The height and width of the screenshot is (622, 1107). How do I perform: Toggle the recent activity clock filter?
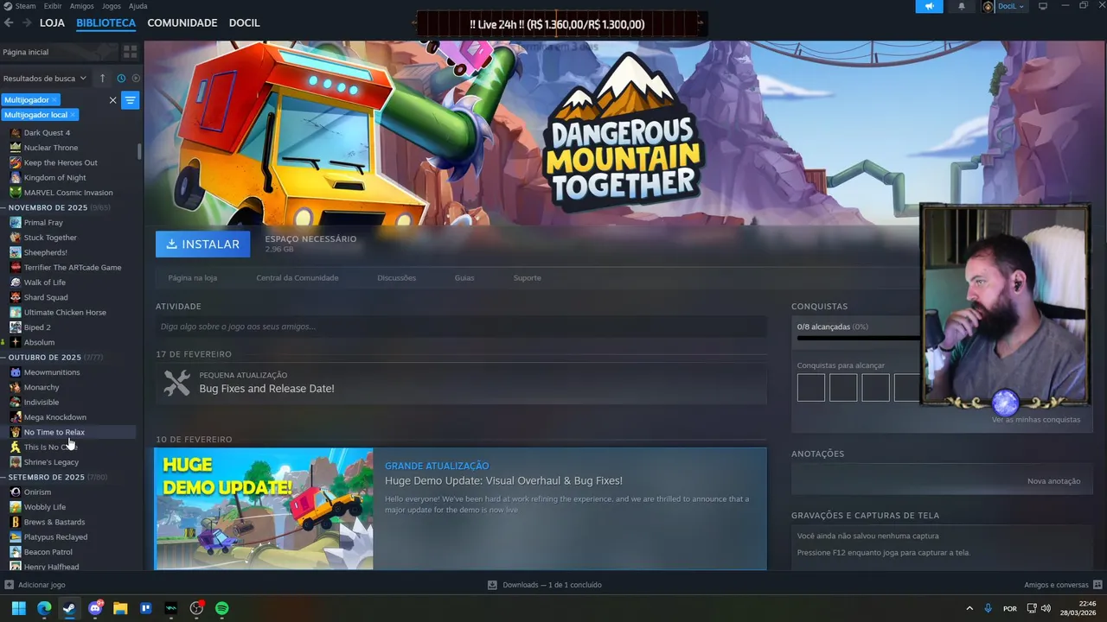pyautogui.click(x=121, y=79)
